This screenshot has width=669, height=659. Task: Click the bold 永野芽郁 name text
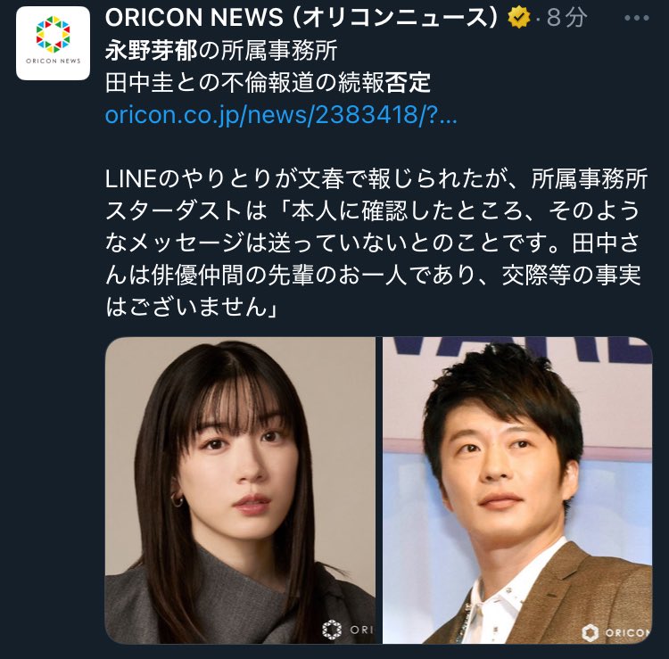pyautogui.click(x=152, y=50)
